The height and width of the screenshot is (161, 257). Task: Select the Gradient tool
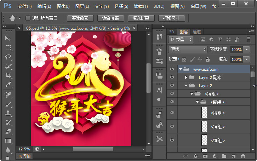click(x=8, y=141)
